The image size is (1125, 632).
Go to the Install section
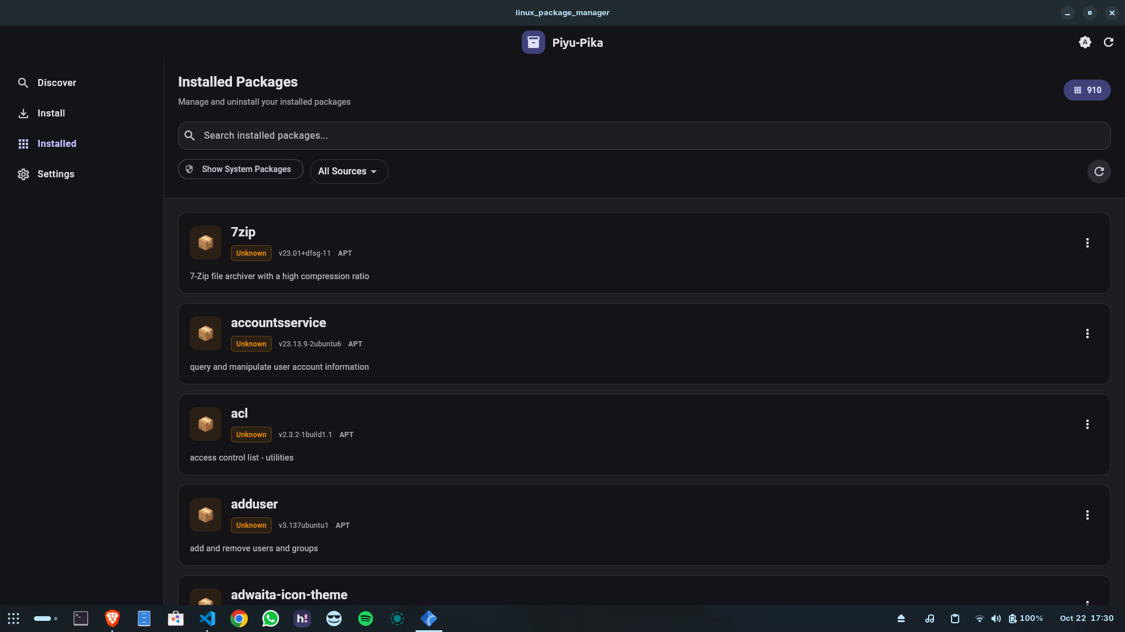pyautogui.click(x=51, y=113)
